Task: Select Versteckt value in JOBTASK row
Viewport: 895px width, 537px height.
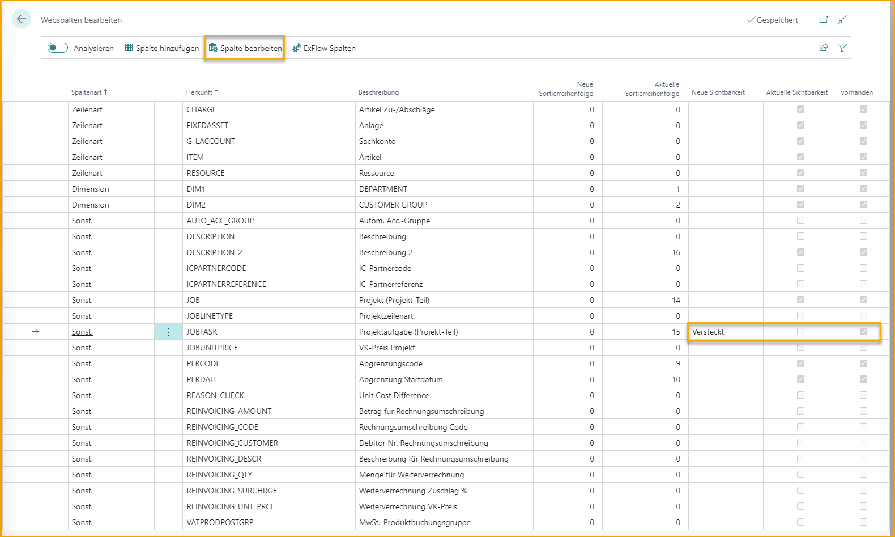Action: [726, 332]
